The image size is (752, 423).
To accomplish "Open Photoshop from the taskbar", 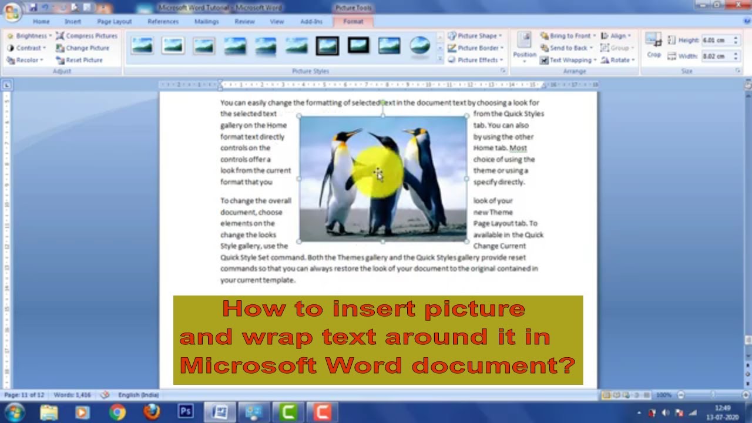I will (186, 412).
